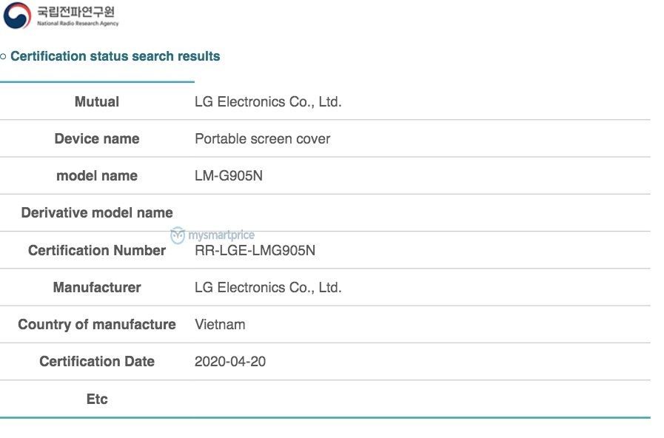The width and height of the screenshot is (664, 438).
Task: Click the Country of manufacture label
Action: [96, 325]
